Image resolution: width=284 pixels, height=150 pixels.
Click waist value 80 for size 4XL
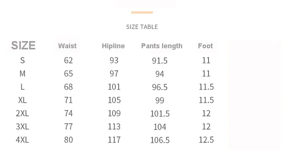pyautogui.click(x=68, y=140)
